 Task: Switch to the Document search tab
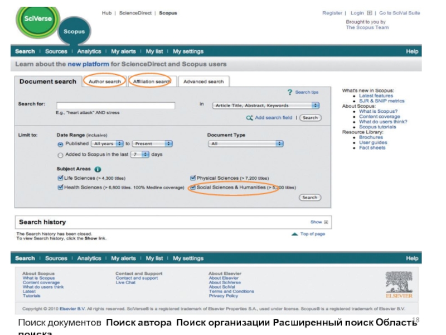[x=48, y=82]
